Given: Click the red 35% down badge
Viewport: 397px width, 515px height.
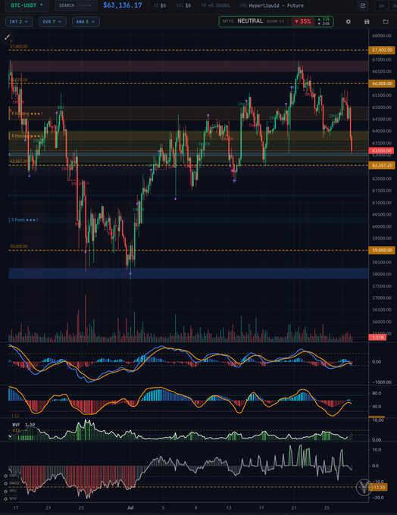Looking at the screenshot, I should (303, 22).
